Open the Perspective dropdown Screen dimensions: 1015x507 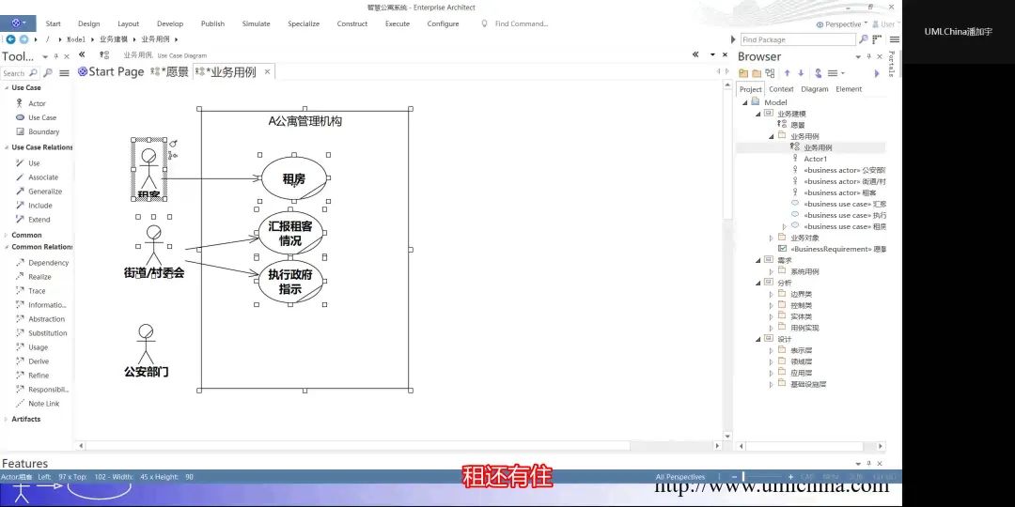click(841, 23)
